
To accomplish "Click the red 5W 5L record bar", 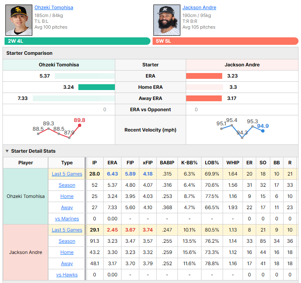I will 226,41.
